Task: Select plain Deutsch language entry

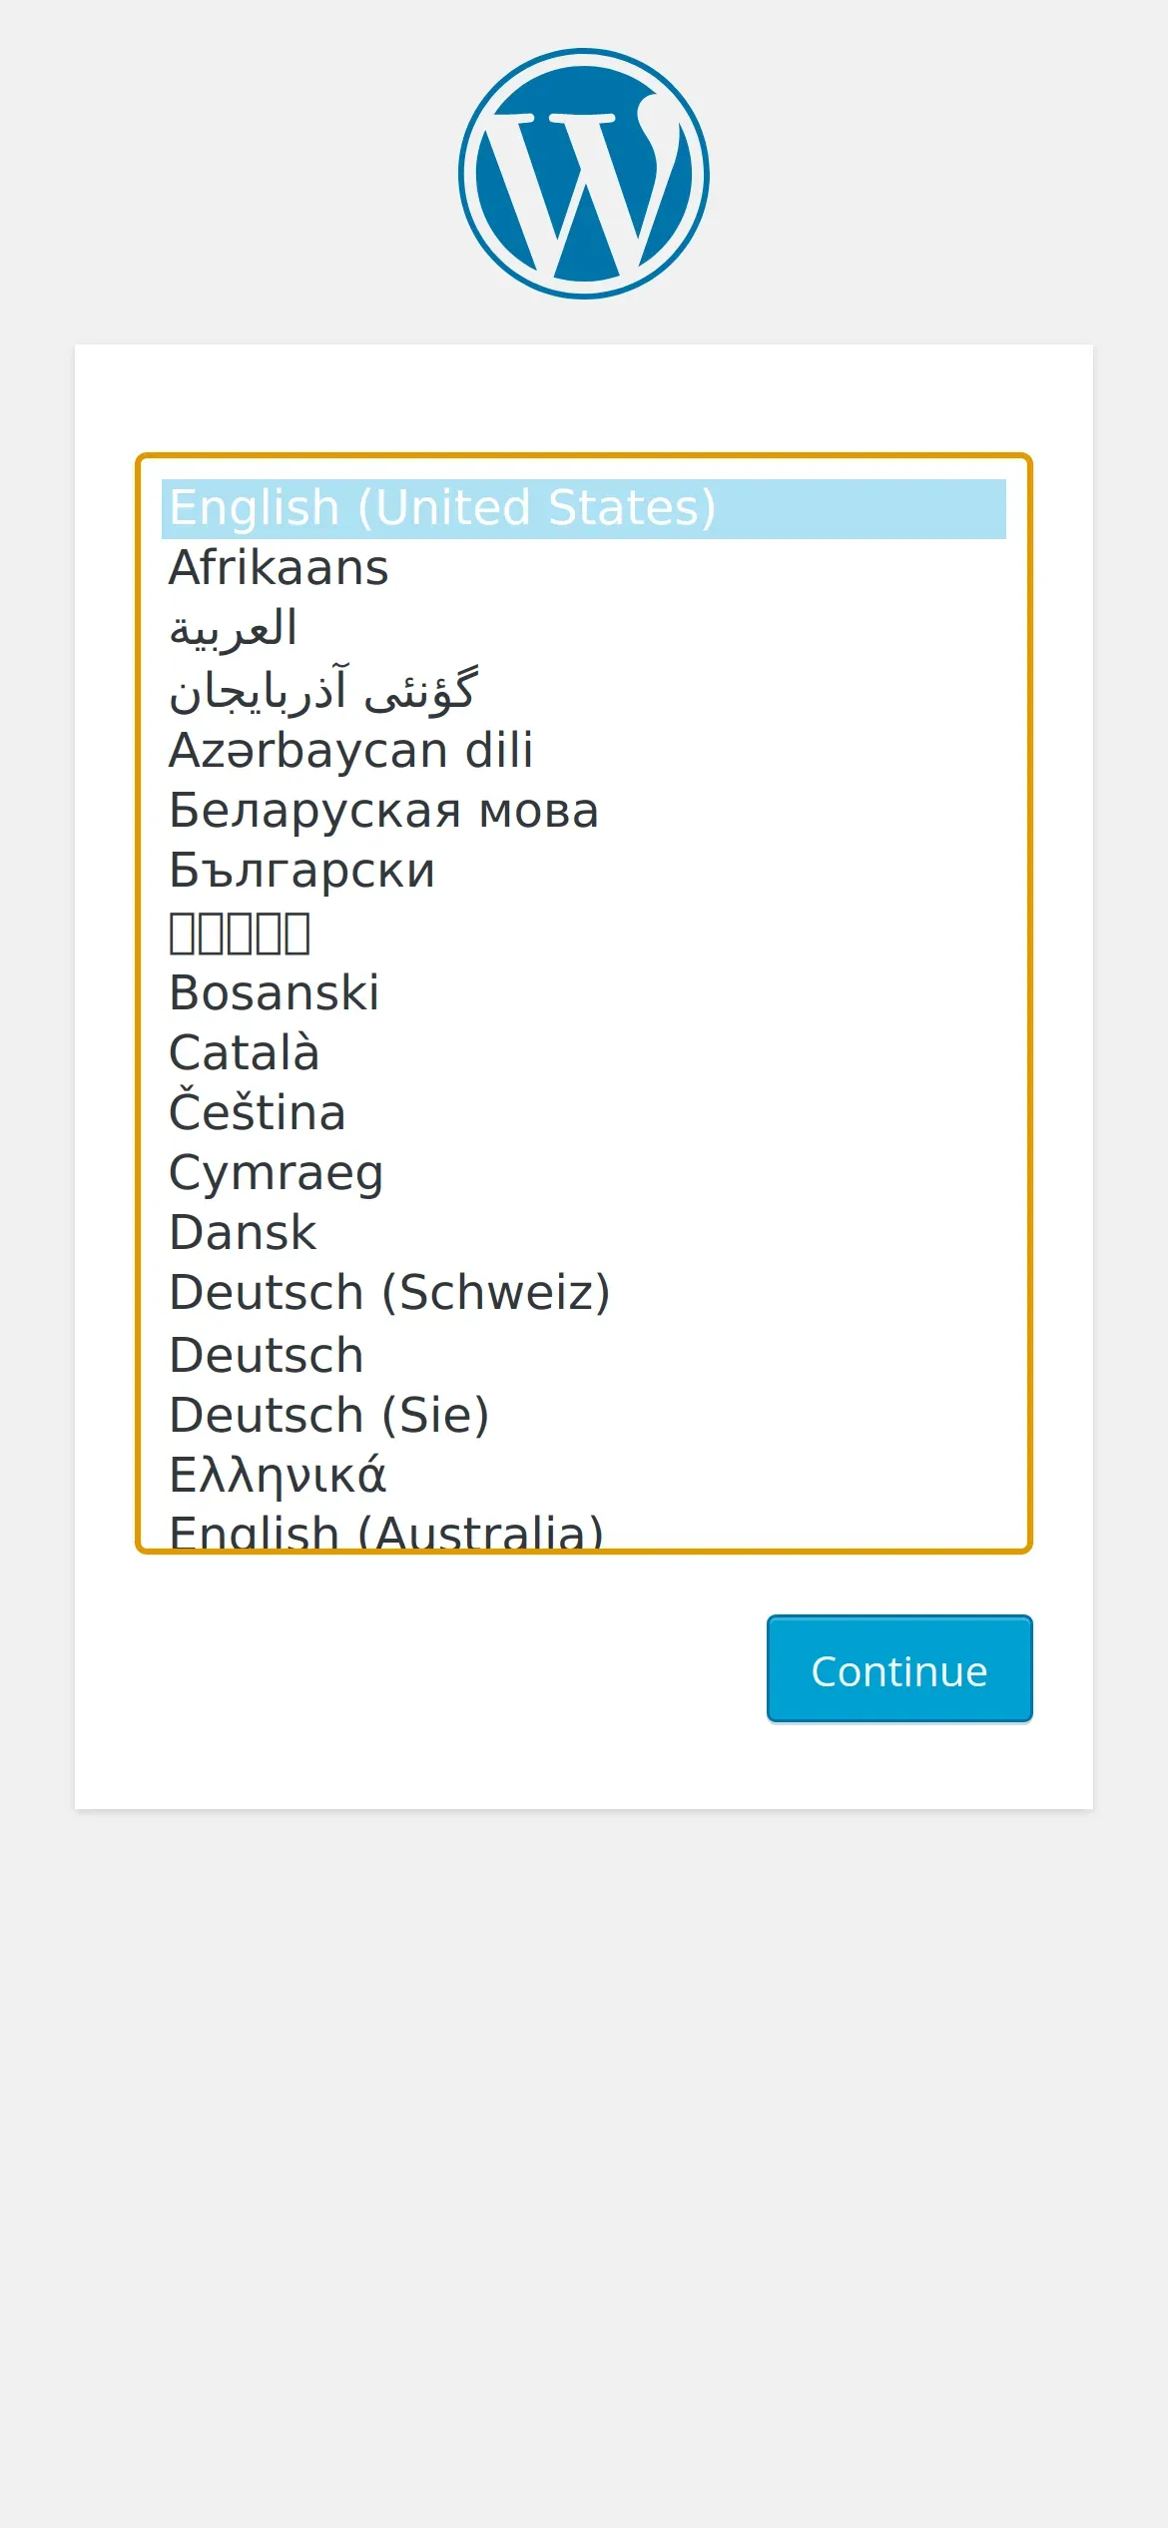Action: tap(267, 1356)
